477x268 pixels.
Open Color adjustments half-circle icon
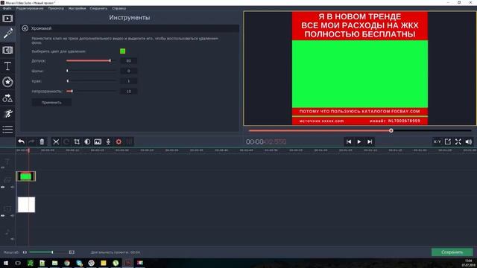87,141
